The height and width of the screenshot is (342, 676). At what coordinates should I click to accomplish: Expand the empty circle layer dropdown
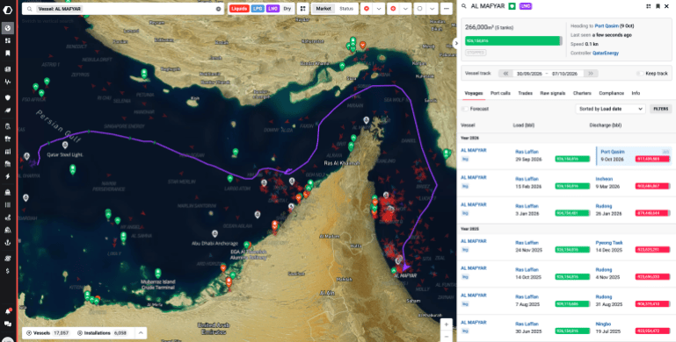[432, 9]
